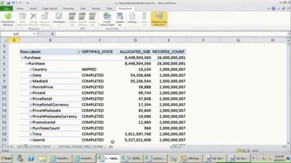The image size is (291, 163).
Task: Open the PowerPivot Window
Action: 8,19
